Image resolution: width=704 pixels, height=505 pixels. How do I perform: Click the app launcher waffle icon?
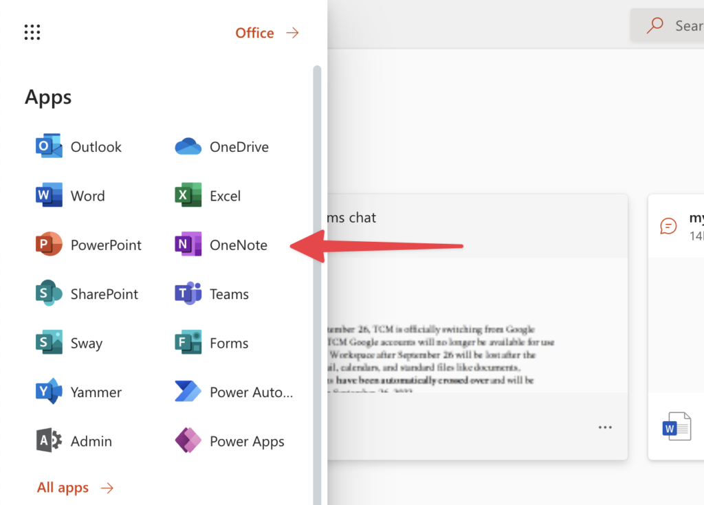pyautogui.click(x=32, y=32)
